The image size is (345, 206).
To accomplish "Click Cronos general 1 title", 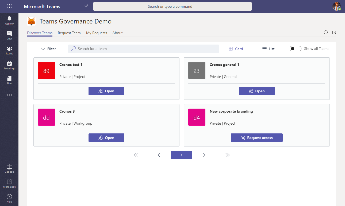I will [224, 65].
